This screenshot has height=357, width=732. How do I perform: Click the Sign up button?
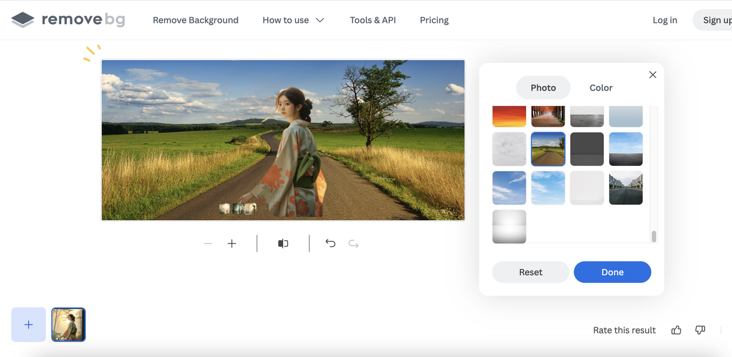(715, 20)
